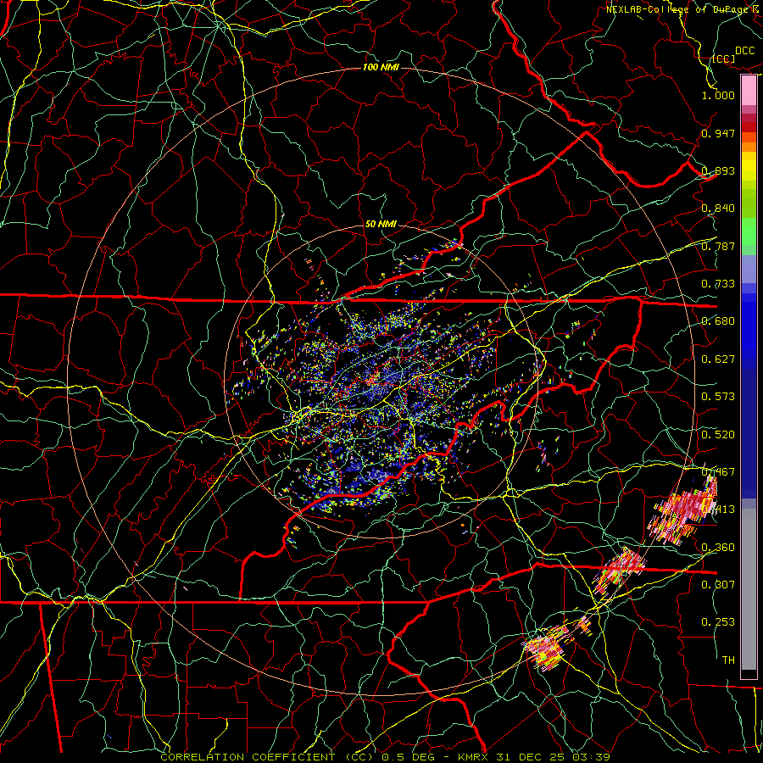Click the 0.893 scale value
763x763 pixels.
coord(718,170)
